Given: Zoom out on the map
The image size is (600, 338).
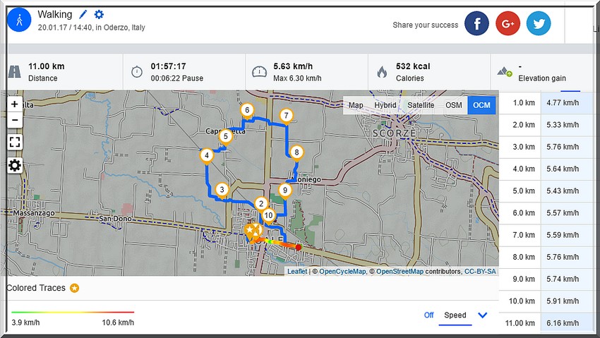Looking at the screenshot, I should tap(15, 120).
